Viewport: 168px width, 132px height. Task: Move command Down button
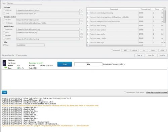[153, 51]
